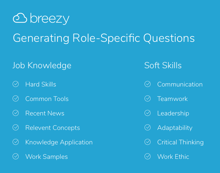The height and width of the screenshot is (173, 220).
Task: Select the Soft Skills heading
Action: coord(163,65)
